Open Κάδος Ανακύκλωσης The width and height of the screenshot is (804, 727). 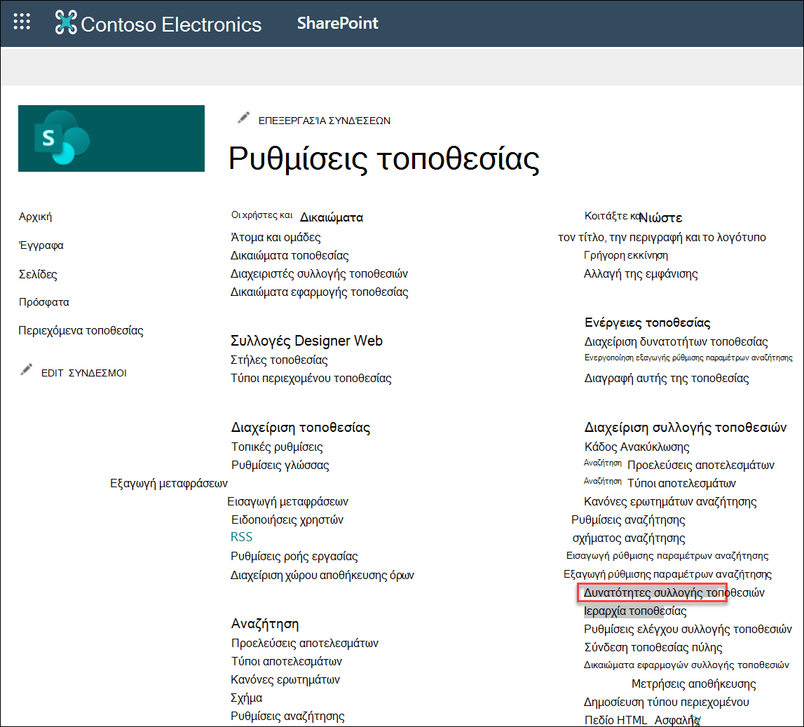pyautogui.click(x=637, y=447)
